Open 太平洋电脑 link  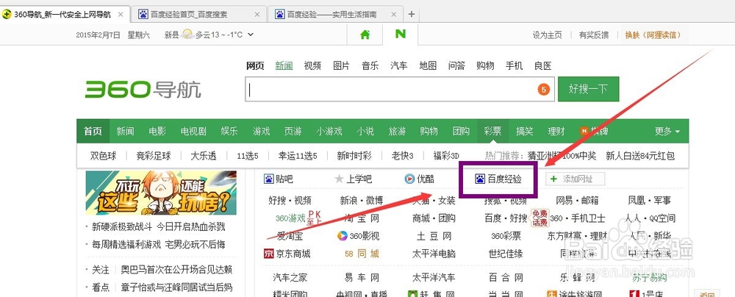pos(434,254)
